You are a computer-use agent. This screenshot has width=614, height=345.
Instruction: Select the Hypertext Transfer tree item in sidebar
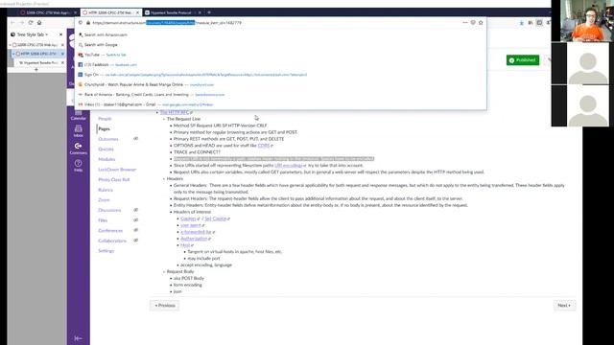click(39, 62)
